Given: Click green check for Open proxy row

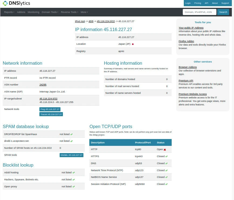Looking at the screenshot, I should click(73, 187).
